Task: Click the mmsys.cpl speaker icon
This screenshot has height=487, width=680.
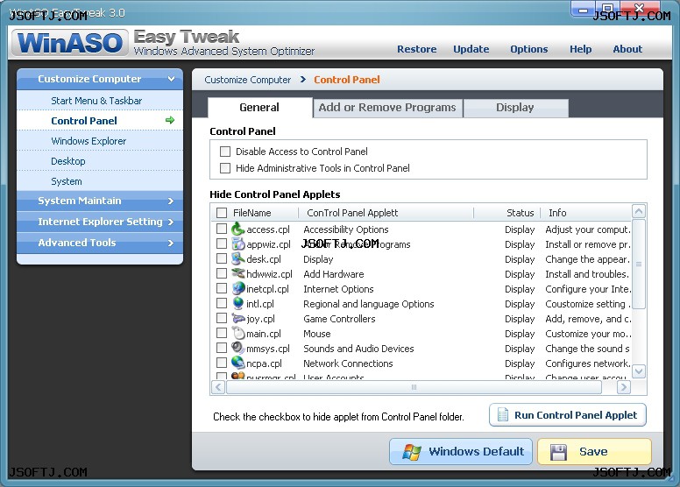Action: pyautogui.click(x=237, y=349)
